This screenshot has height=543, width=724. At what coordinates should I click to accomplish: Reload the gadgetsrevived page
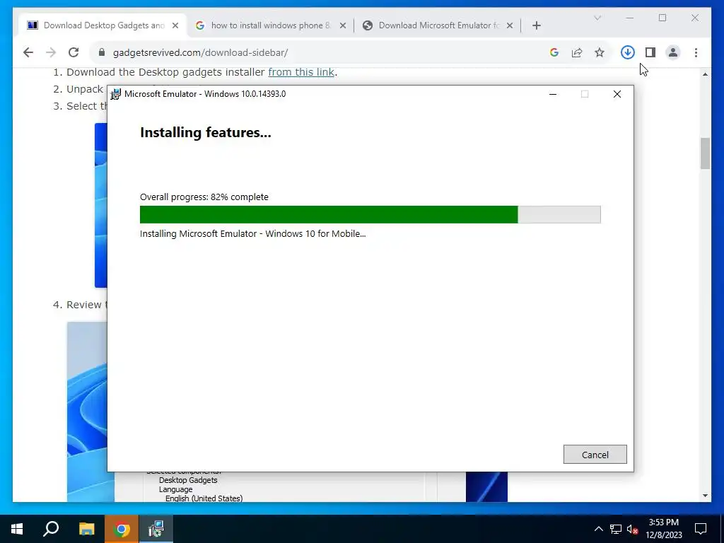[74, 52]
